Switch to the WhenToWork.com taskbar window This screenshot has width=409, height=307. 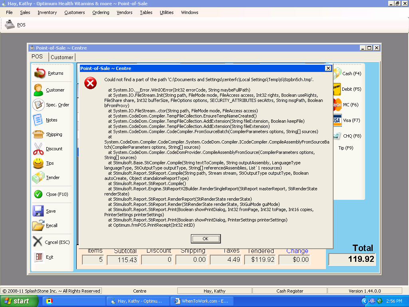[x=202, y=301]
